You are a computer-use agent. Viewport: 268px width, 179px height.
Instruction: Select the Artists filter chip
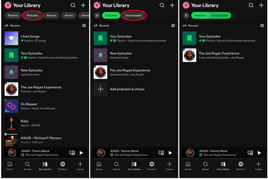point(69,15)
